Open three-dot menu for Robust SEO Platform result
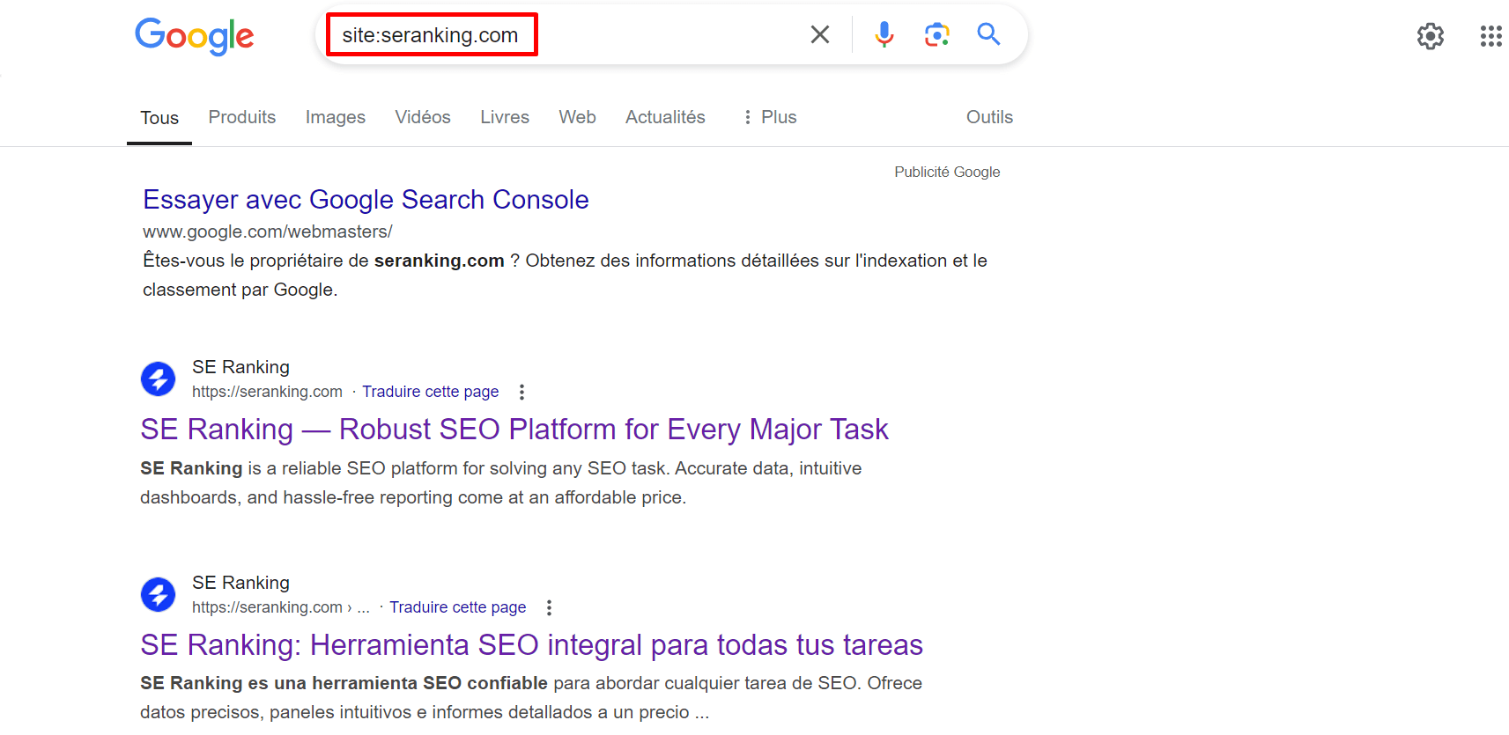 click(x=521, y=392)
